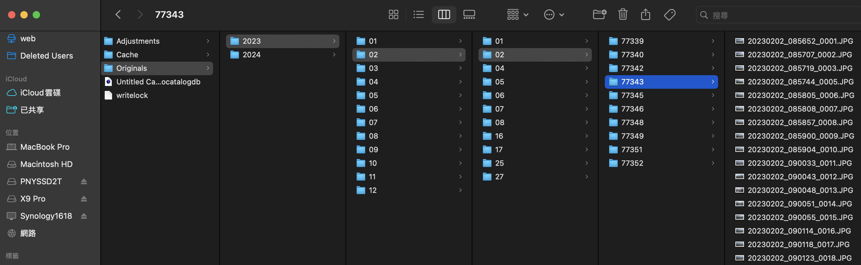Expand the 2024 folder
The image size is (861, 265).
(251, 55)
